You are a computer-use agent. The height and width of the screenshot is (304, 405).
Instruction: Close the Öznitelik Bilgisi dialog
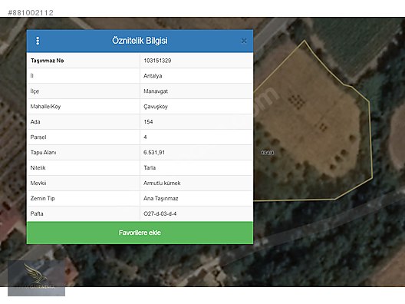point(244,41)
